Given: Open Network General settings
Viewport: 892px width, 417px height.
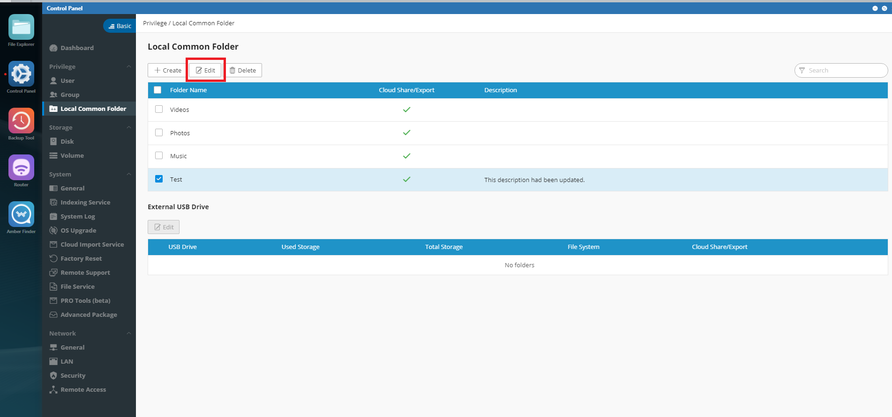Looking at the screenshot, I should pyautogui.click(x=72, y=347).
